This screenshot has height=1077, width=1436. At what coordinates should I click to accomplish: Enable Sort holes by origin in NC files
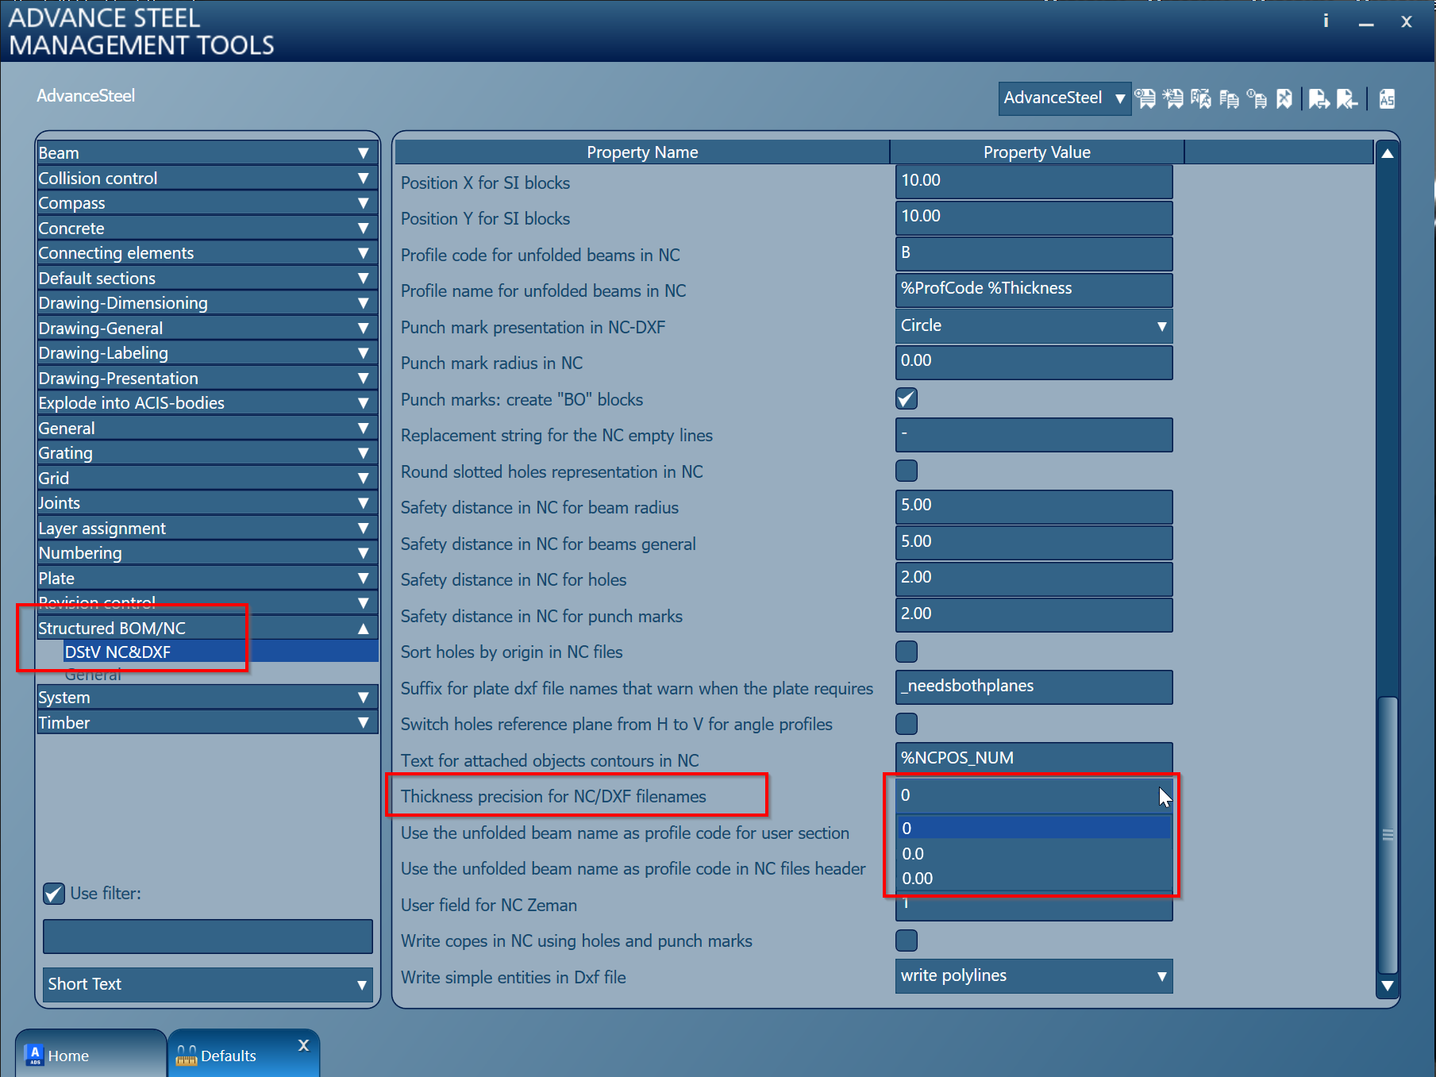coord(907,652)
